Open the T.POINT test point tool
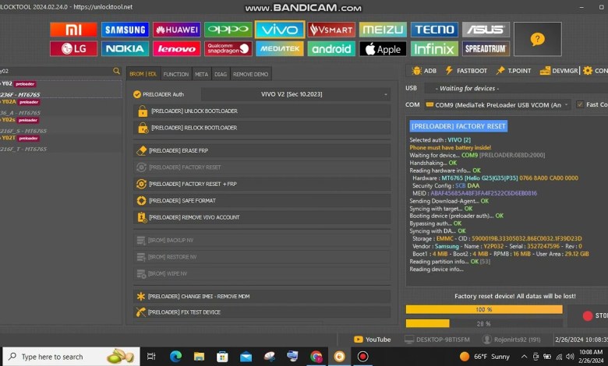This screenshot has height=366, width=608. pos(514,71)
